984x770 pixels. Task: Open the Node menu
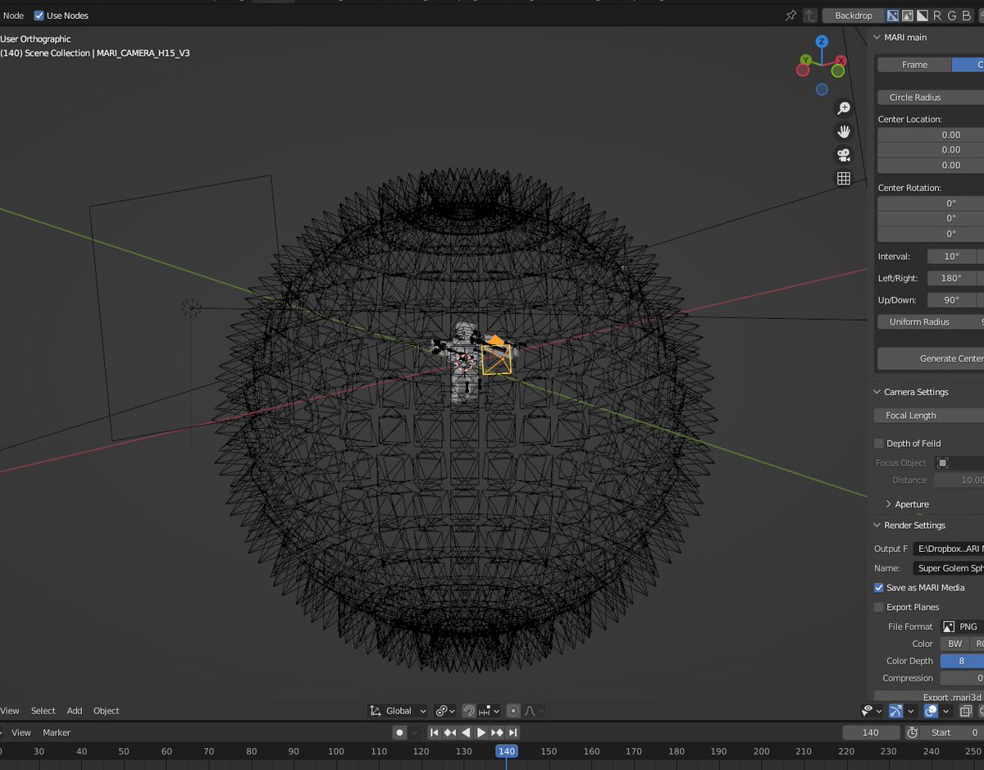point(14,16)
